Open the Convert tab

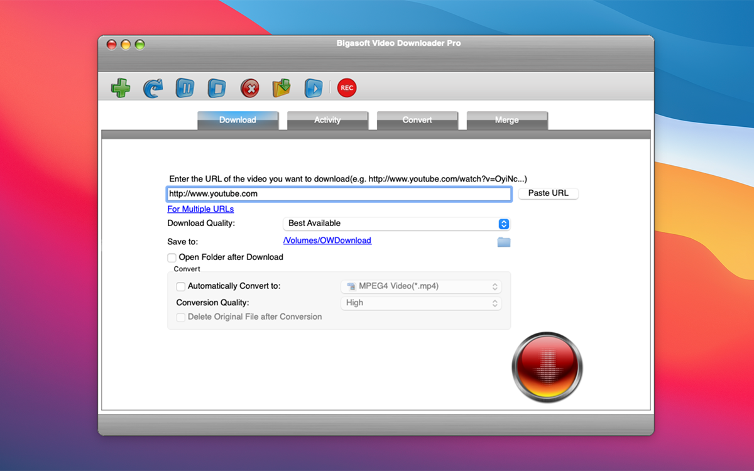(417, 120)
